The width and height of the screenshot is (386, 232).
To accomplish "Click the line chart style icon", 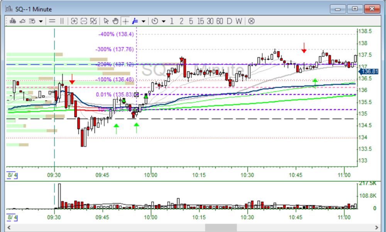I will (x=22, y=21).
